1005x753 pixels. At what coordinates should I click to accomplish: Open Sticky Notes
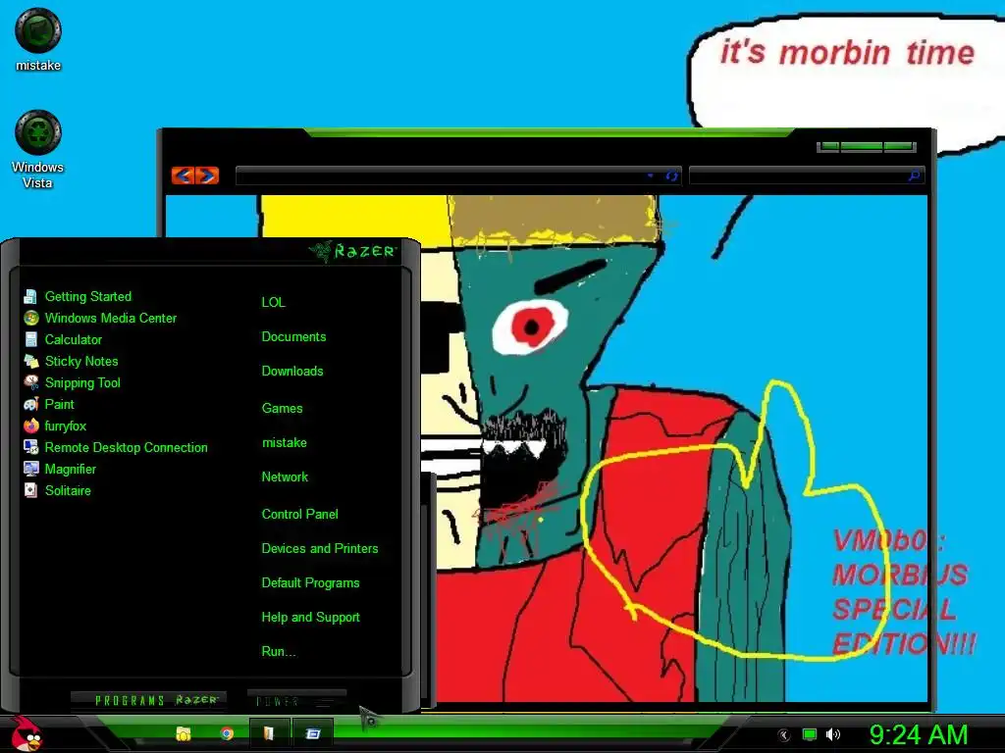click(x=80, y=361)
